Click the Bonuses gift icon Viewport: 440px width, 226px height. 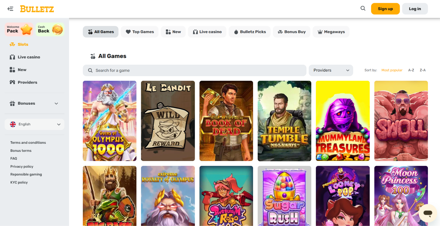coord(12,103)
